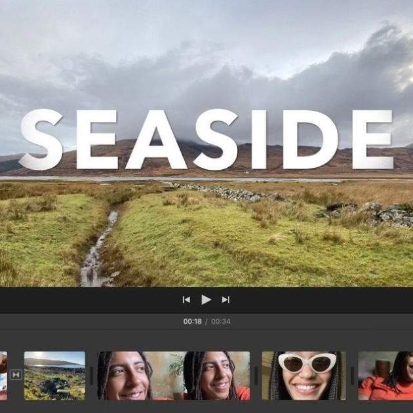Click the transition icon between clips
The image size is (413, 413).
16,375
